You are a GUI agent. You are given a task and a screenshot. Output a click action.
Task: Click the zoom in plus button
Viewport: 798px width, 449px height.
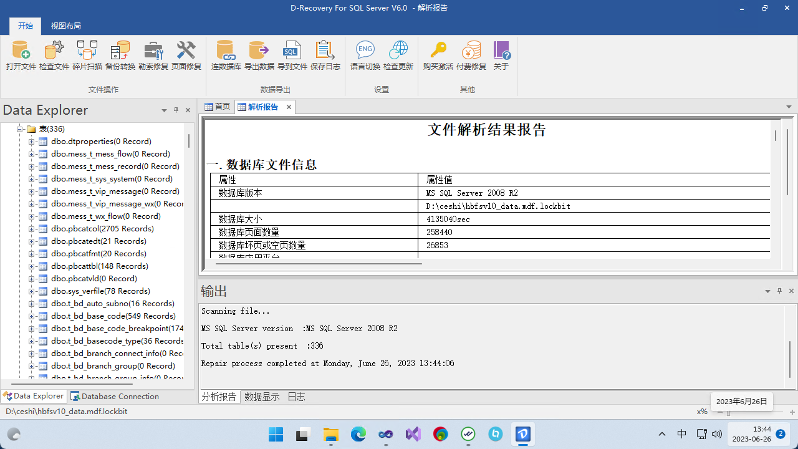[x=792, y=412]
